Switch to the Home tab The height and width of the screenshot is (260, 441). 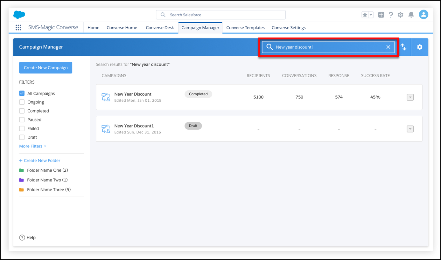coord(93,28)
